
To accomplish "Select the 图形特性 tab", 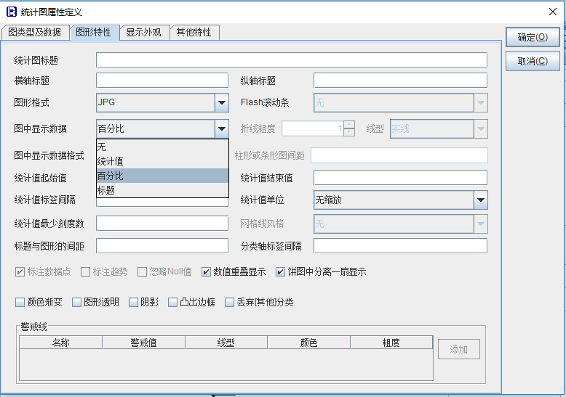I will coord(94,33).
